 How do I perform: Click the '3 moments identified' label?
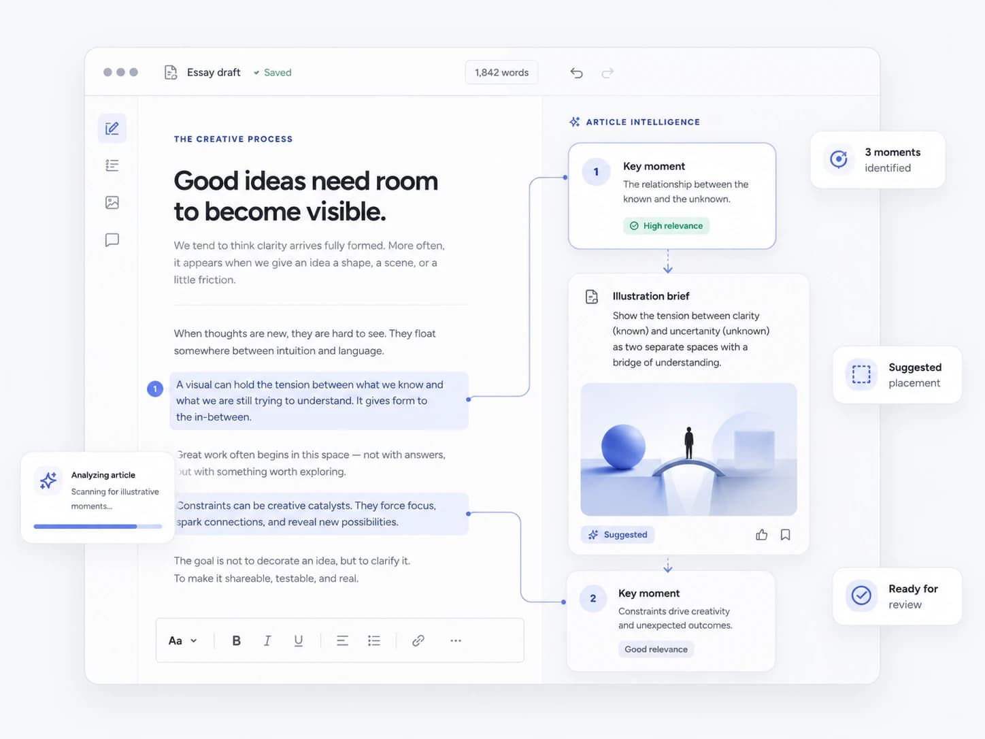pyautogui.click(x=892, y=160)
